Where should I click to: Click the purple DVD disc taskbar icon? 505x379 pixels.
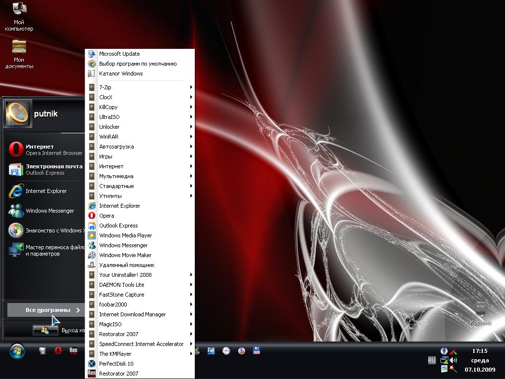(x=242, y=351)
